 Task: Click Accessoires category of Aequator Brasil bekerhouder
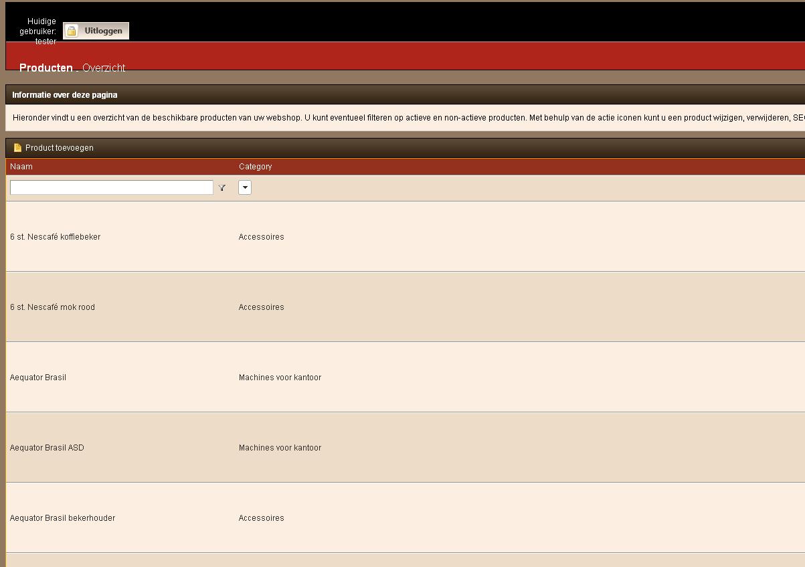click(x=262, y=518)
